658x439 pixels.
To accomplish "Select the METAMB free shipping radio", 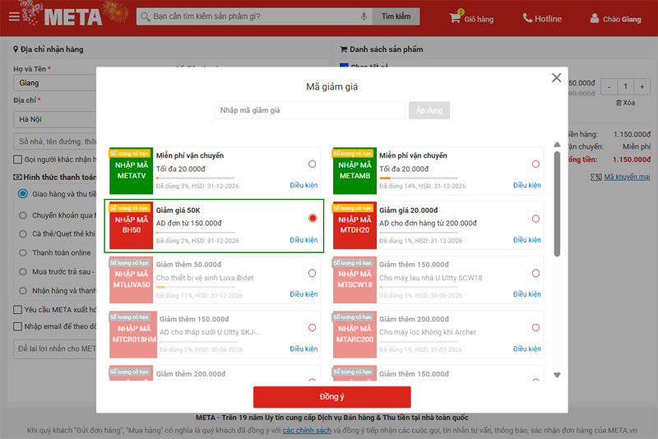I will 535,164.
